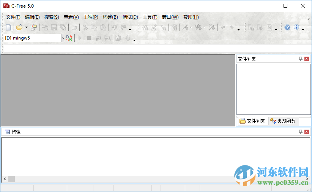Click the empty input bar below toolbars
This screenshot has height=192, width=312.
158,49
